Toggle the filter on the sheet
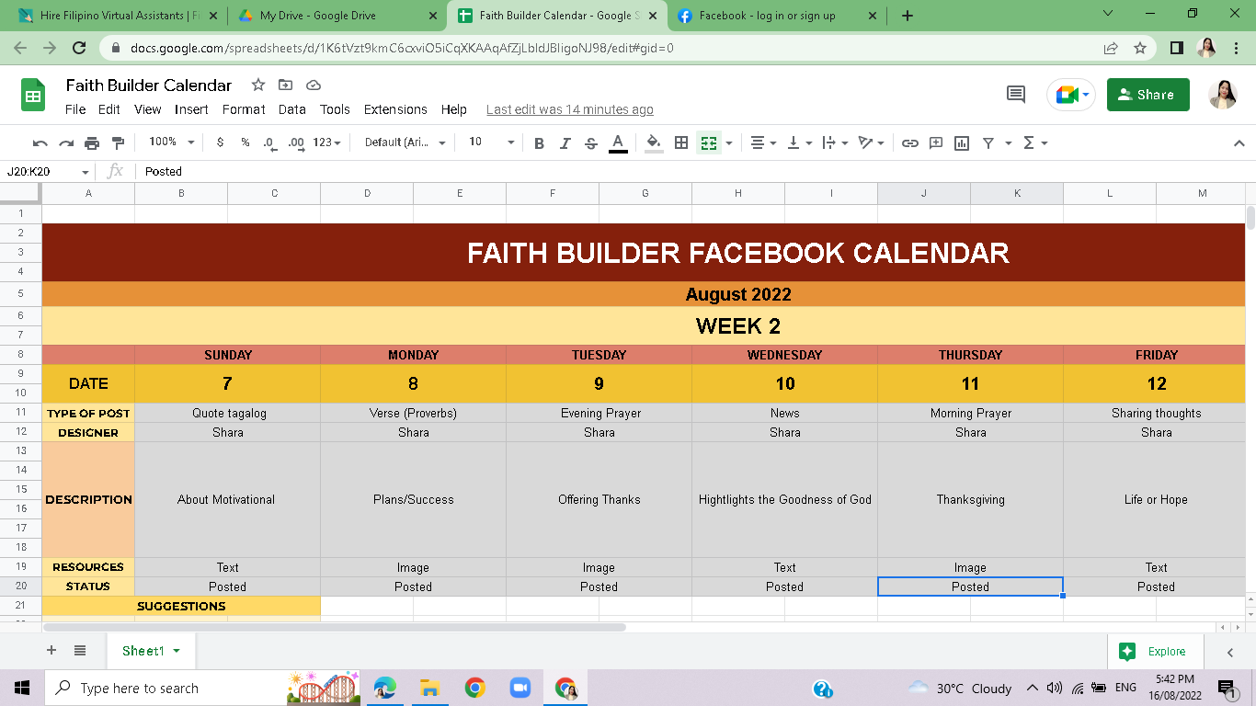The image size is (1256, 706). (988, 142)
